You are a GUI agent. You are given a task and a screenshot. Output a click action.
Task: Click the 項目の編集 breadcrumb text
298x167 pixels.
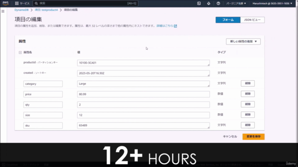[x=71, y=10]
